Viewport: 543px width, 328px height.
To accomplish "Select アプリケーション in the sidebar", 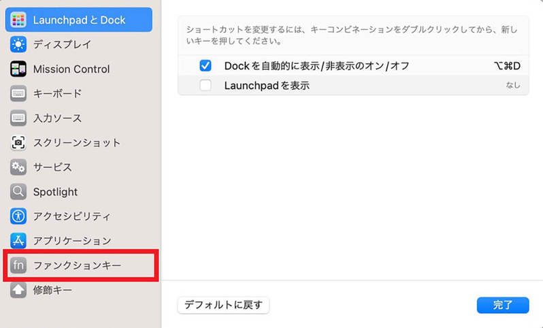I will [72, 241].
